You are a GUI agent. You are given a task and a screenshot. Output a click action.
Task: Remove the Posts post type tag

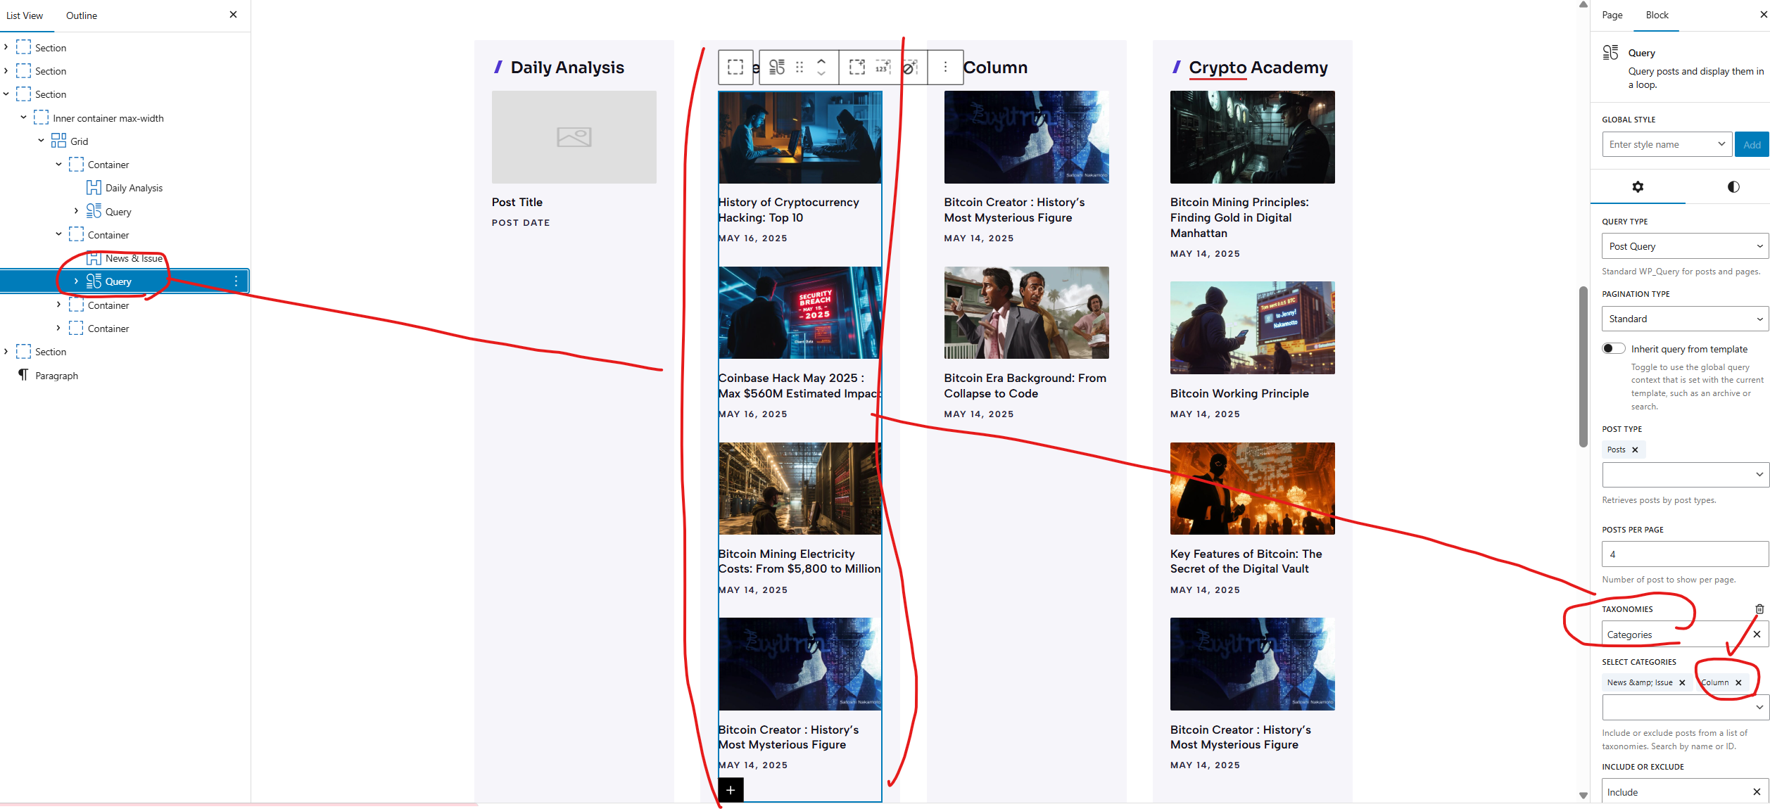point(1635,450)
